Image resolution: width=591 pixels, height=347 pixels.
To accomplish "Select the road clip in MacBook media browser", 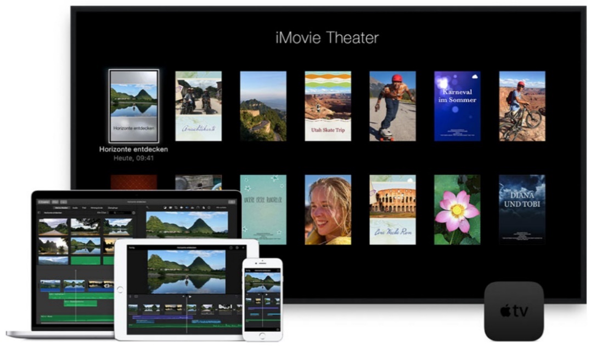I will point(53,227).
